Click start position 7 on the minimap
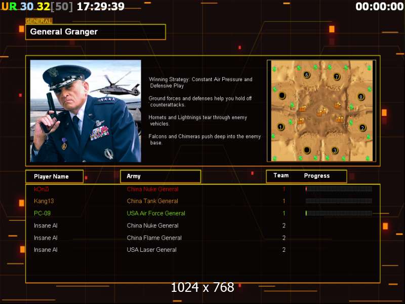This screenshot has height=304, width=405. (x=337, y=77)
